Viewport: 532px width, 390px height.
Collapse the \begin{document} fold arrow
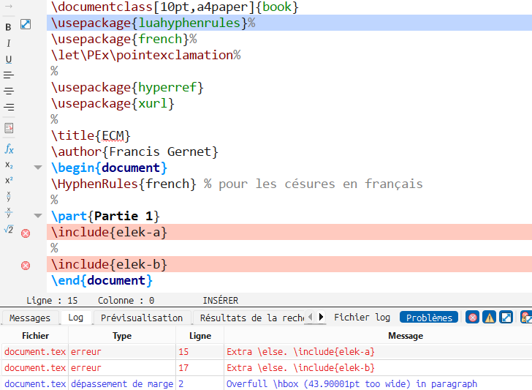click(38, 168)
